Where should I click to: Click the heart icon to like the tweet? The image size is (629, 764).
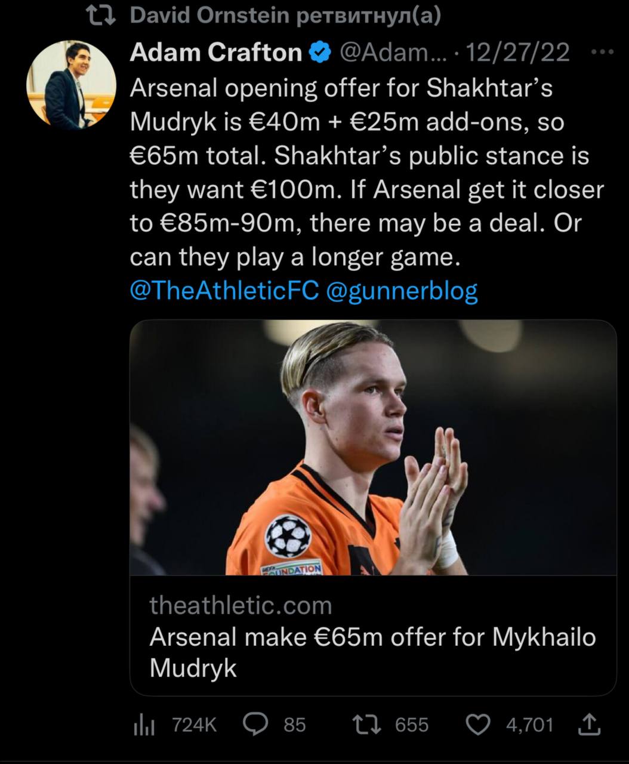[477, 725]
